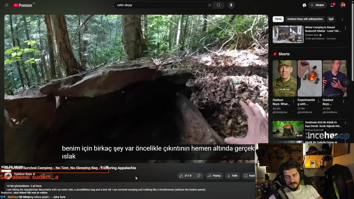Click the Old School Survival Camping title
Image resolution: width=354 pixels, height=199 pixels.
[x=70, y=168]
